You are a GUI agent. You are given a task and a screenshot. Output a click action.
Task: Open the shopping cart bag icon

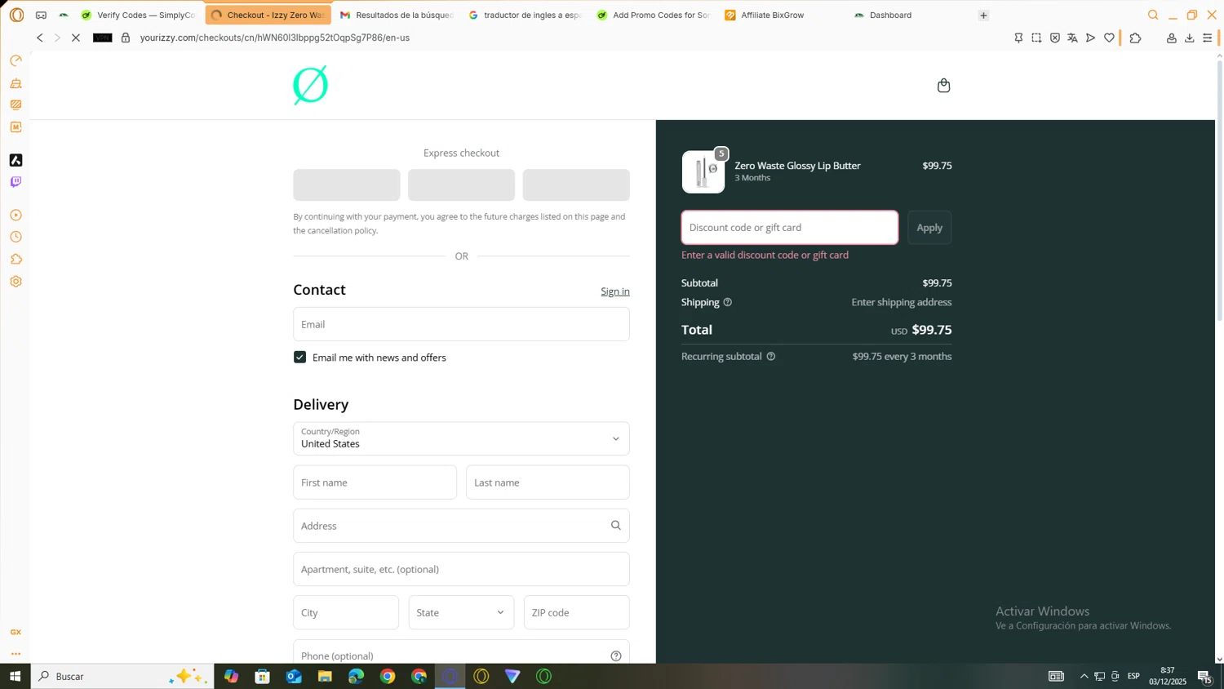click(943, 86)
